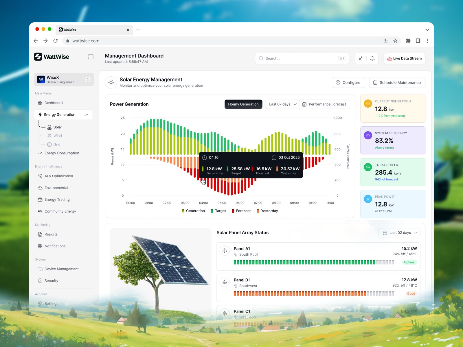Image resolution: width=463 pixels, height=347 pixels.
Task: Toggle the Hourly Generation view
Action: pos(243,104)
